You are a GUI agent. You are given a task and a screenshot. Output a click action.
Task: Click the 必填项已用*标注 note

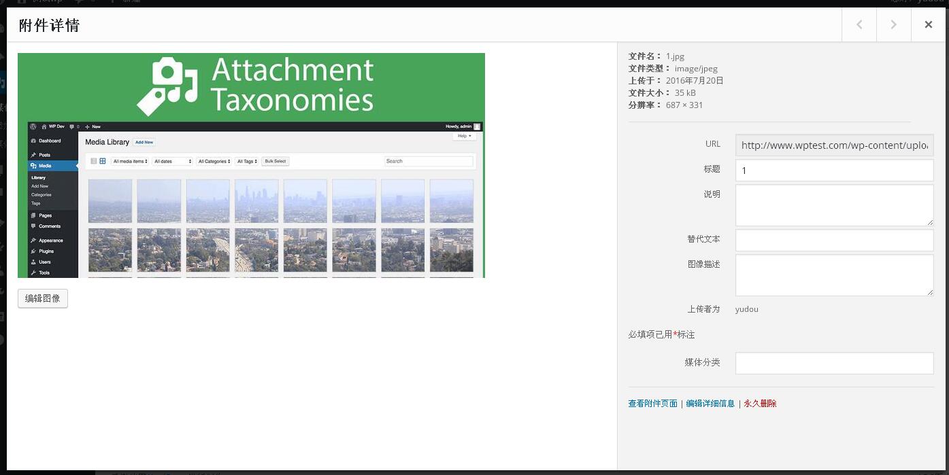click(661, 335)
